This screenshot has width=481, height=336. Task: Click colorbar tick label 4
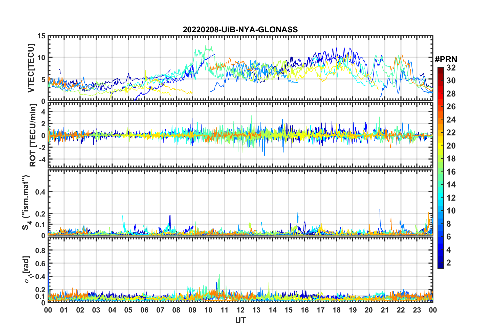(x=449, y=250)
